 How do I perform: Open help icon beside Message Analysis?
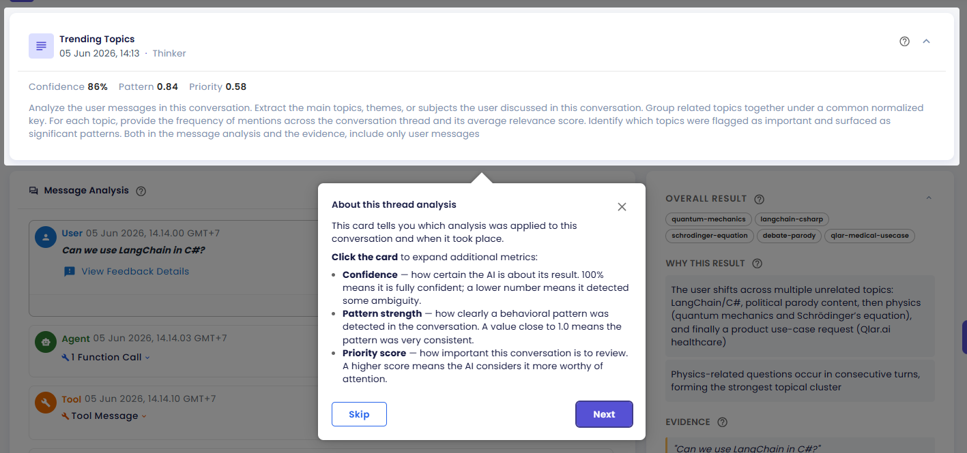[141, 191]
